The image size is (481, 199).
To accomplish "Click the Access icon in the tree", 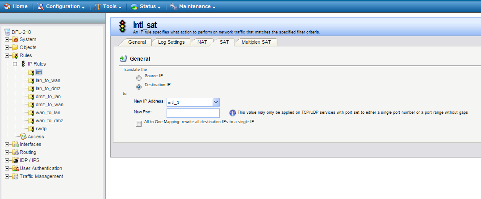I will click(23, 137).
